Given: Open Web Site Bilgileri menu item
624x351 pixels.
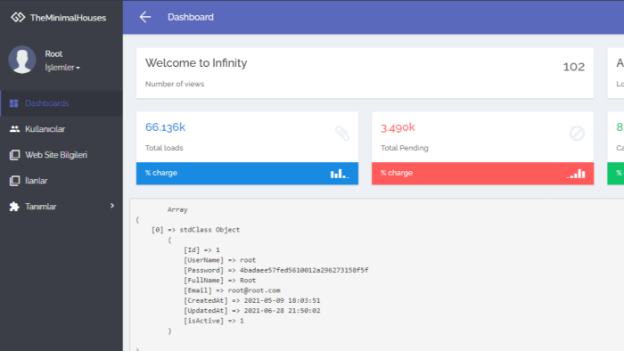Looking at the screenshot, I should tap(62, 155).
